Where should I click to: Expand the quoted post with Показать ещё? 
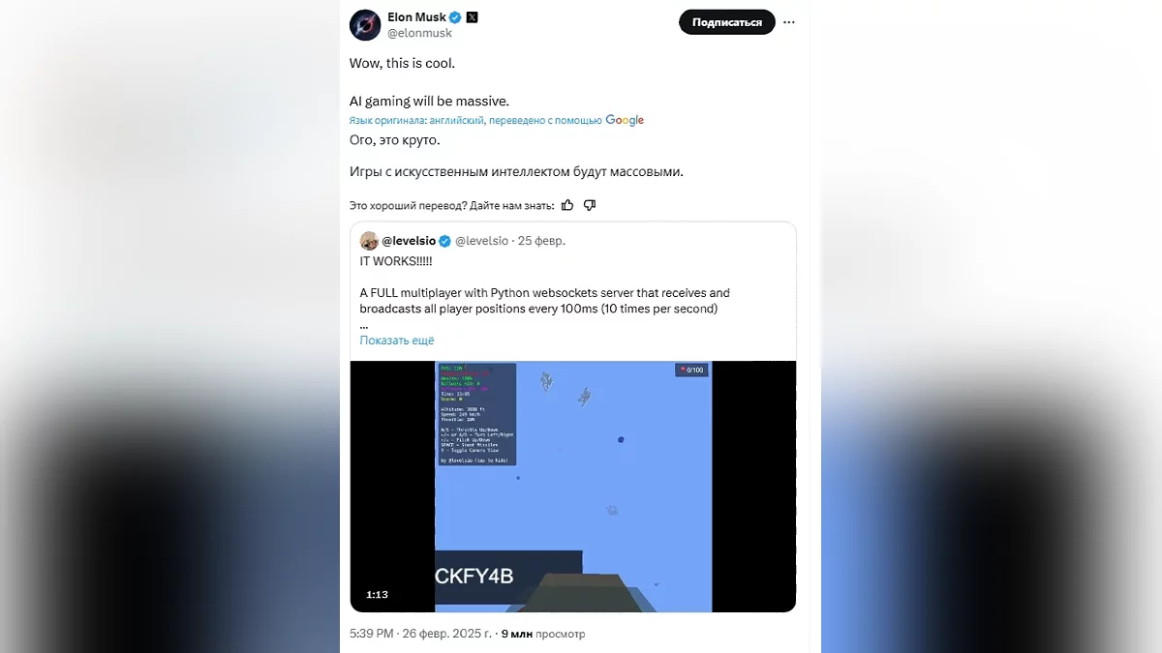tap(397, 341)
